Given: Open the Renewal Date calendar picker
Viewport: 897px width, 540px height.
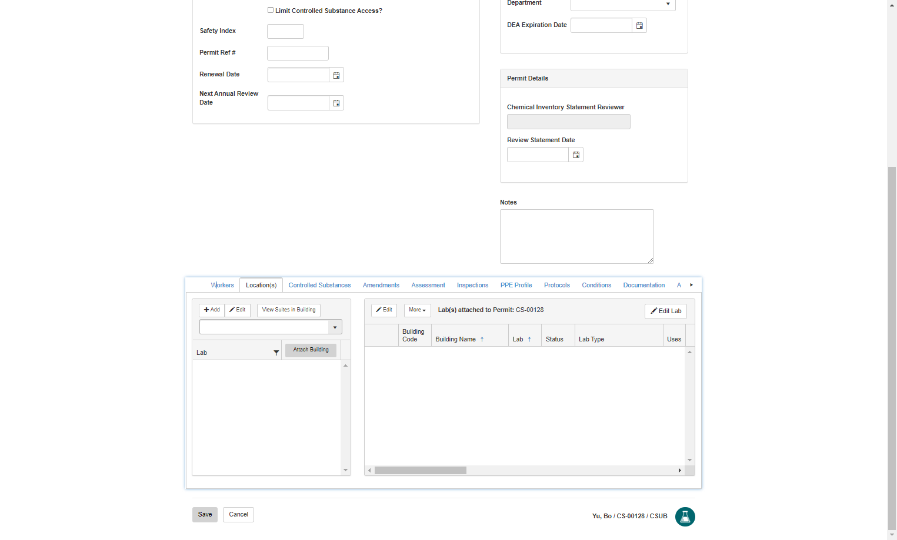Looking at the screenshot, I should 336,75.
